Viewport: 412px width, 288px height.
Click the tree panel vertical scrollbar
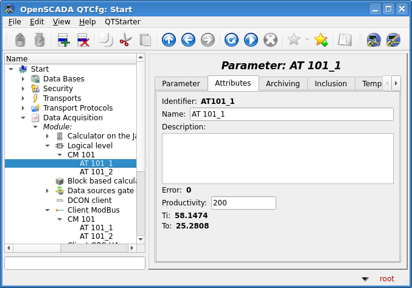[141, 152]
